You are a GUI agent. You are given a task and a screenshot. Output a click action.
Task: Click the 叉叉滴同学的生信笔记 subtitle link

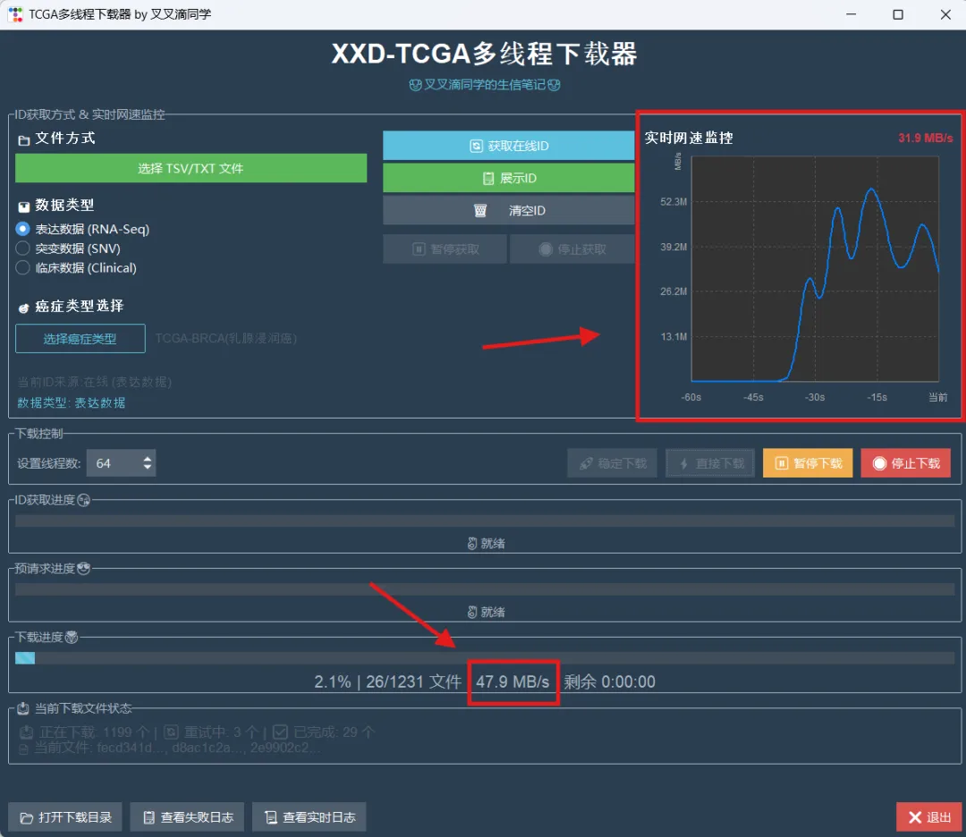click(485, 84)
